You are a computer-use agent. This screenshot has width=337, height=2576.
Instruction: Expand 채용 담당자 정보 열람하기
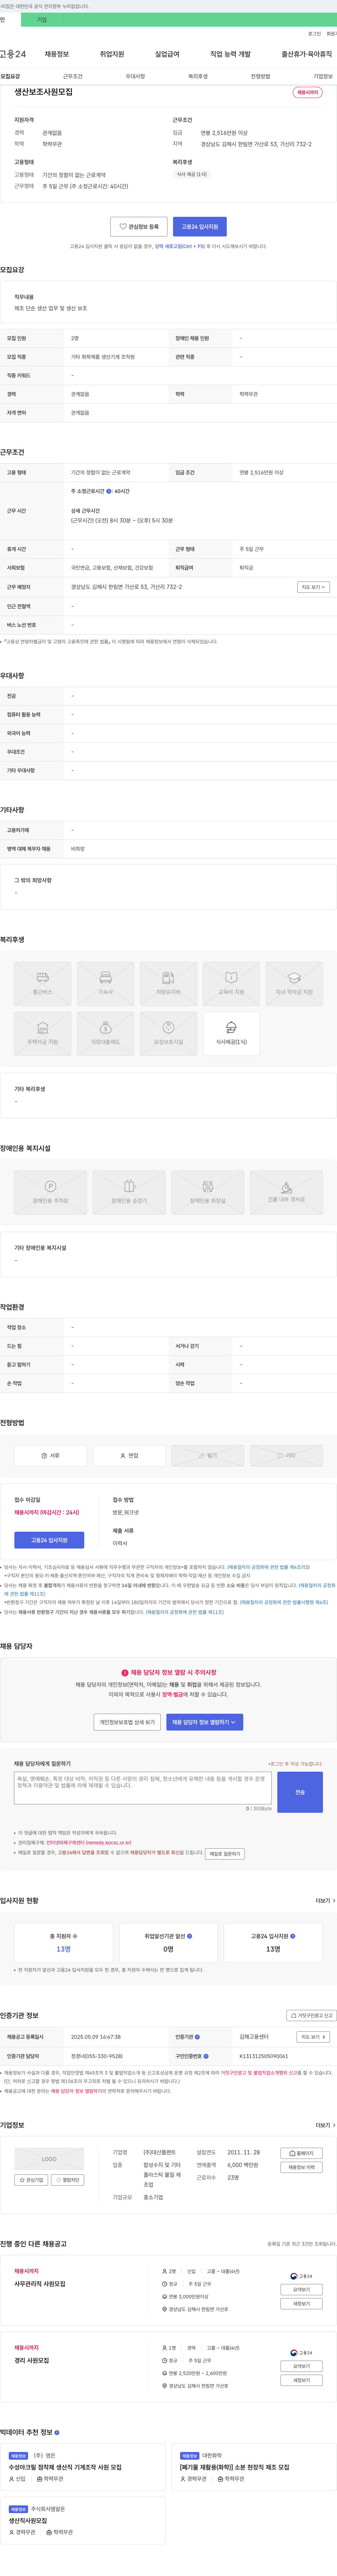[204, 1722]
